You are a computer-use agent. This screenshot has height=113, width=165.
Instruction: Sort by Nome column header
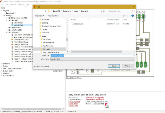click(x=73, y=20)
